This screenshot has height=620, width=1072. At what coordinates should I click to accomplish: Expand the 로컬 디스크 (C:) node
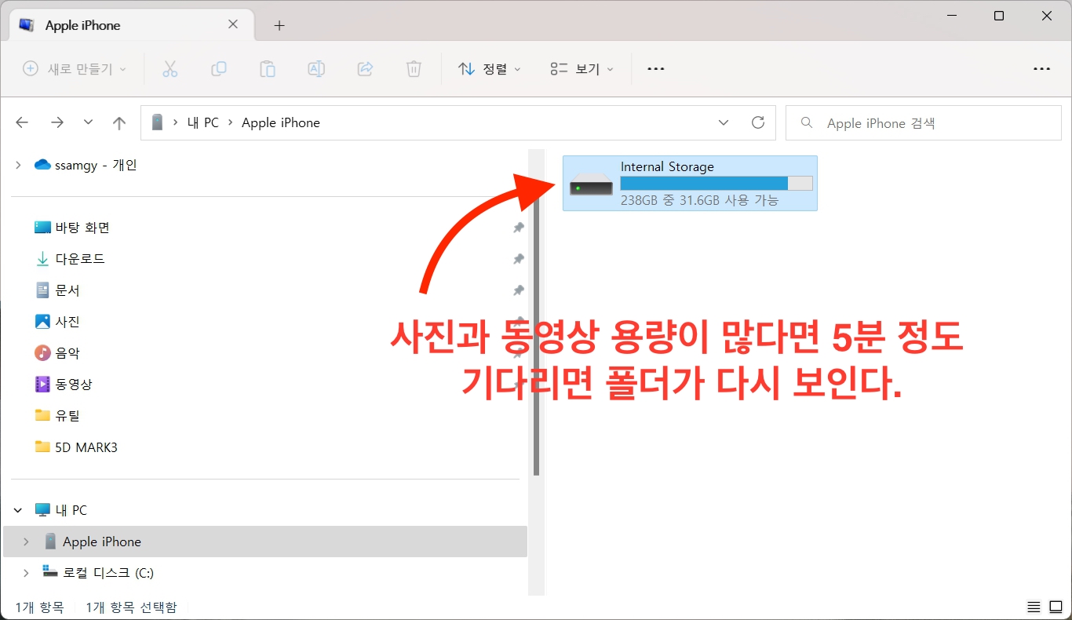tap(26, 573)
